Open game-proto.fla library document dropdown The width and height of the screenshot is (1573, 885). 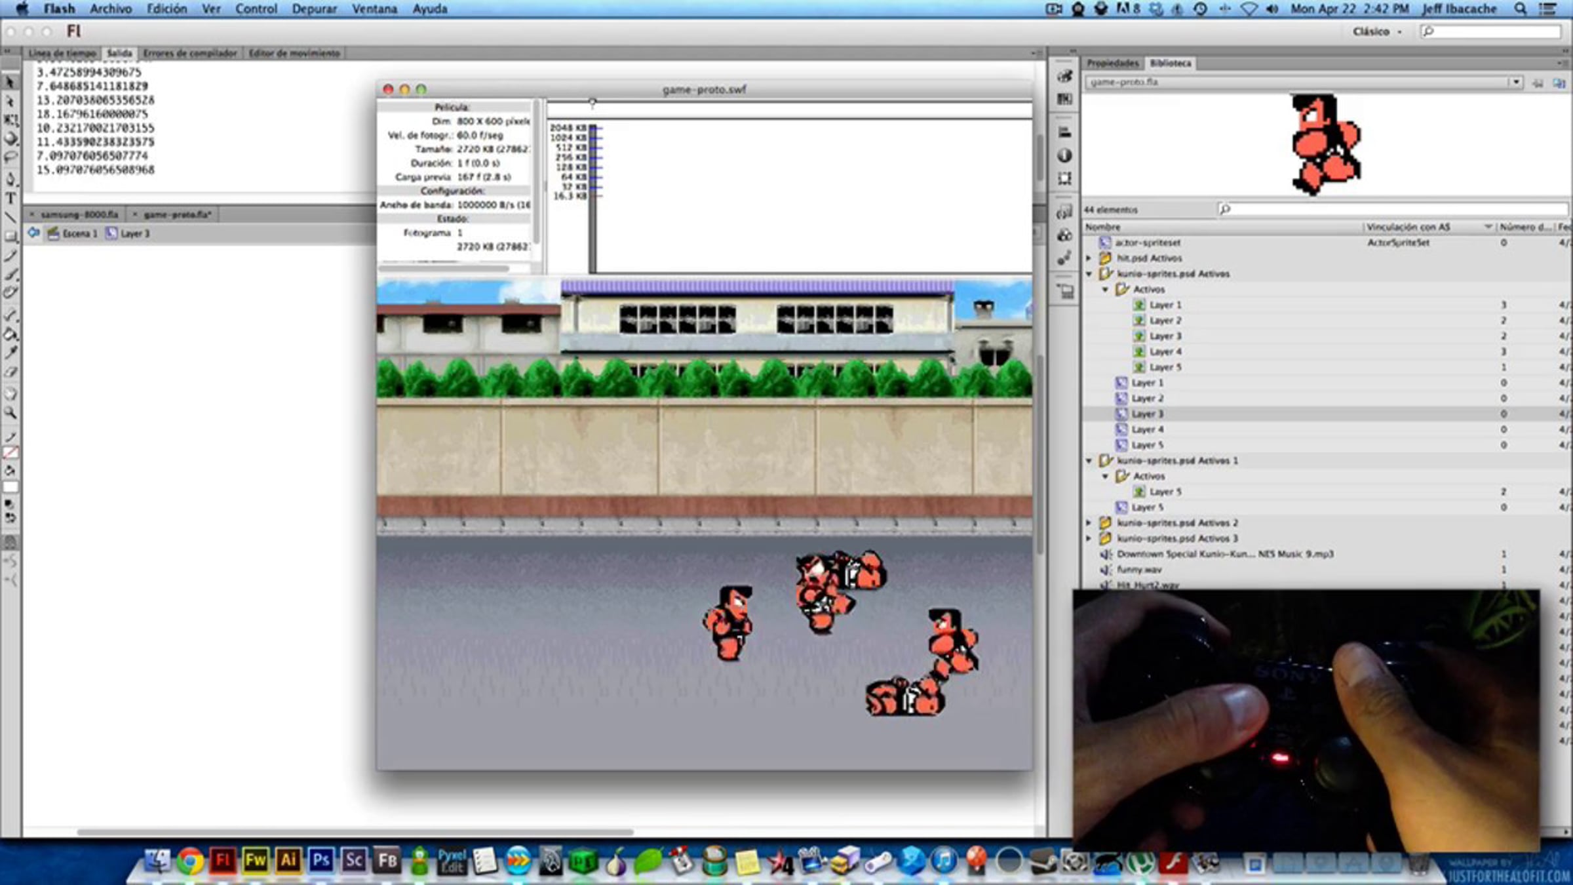(1516, 82)
